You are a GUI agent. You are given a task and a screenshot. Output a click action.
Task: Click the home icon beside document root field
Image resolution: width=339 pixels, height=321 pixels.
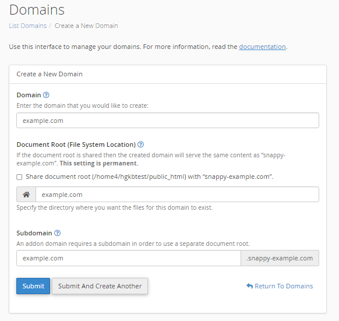[26, 195]
